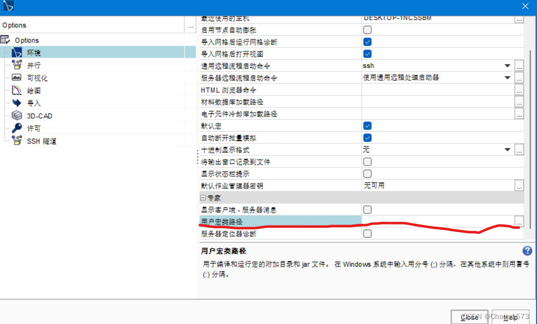Click the Help button

point(510,317)
